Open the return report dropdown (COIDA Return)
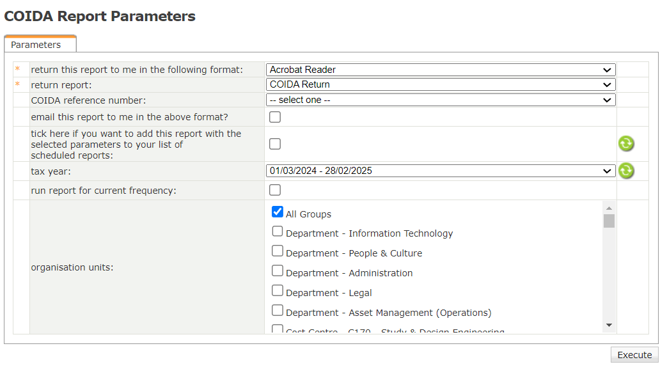The height and width of the screenshot is (369, 667). coord(440,84)
